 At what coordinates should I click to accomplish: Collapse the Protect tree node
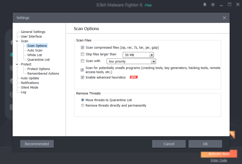(17, 64)
